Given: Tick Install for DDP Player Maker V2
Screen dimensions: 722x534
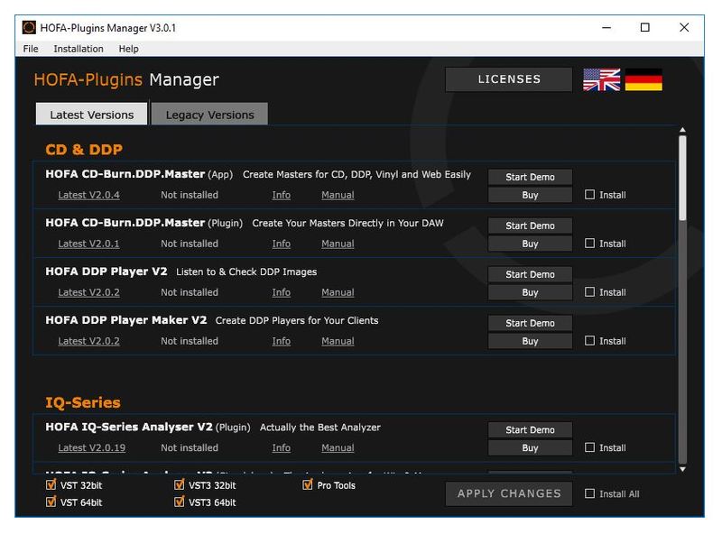Looking at the screenshot, I should [589, 341].
